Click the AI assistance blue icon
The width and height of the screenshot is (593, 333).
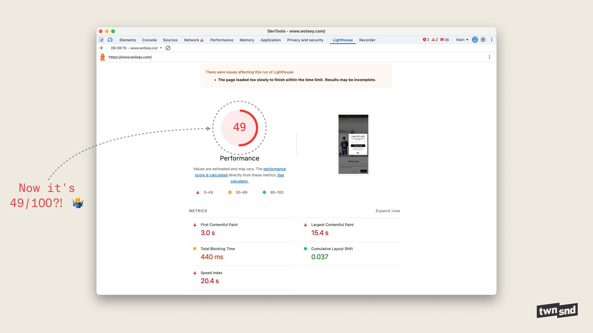click(x=475, y=40)
